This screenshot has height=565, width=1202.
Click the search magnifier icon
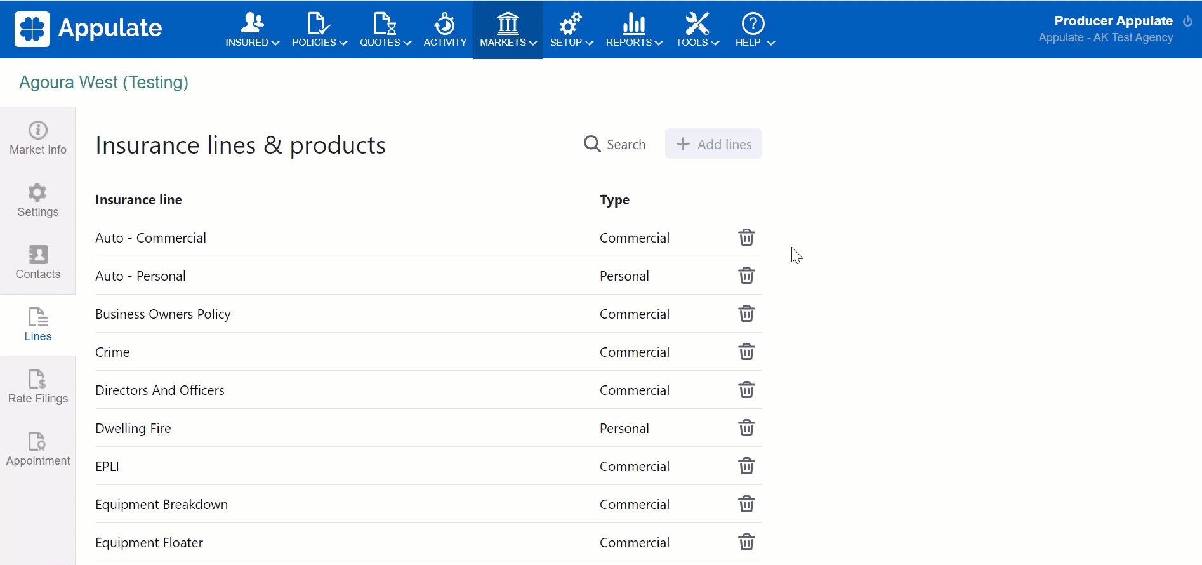click(592, 144)
